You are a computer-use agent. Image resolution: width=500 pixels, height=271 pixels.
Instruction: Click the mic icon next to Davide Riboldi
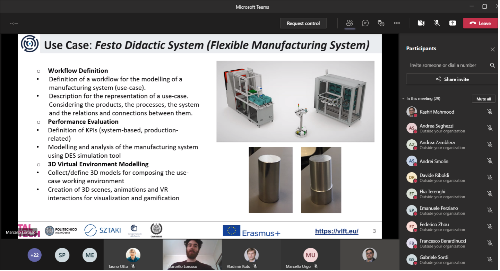tap(490, 177)
